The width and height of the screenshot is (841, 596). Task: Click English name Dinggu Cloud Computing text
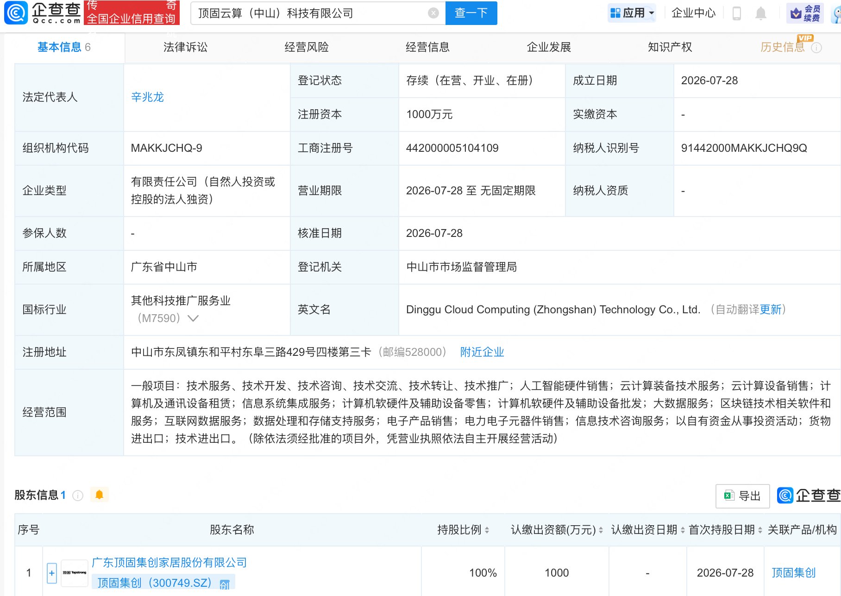[x=553, y=310]
